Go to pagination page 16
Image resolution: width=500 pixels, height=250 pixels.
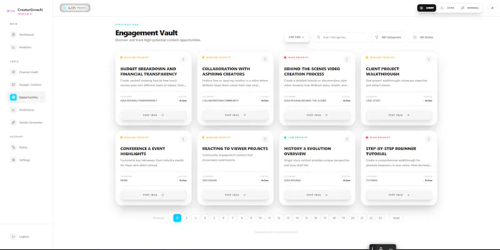coord(316,218)
